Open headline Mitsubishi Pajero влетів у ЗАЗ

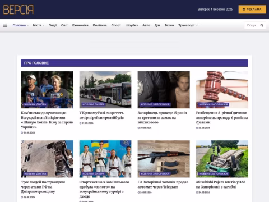pos(221,185)
